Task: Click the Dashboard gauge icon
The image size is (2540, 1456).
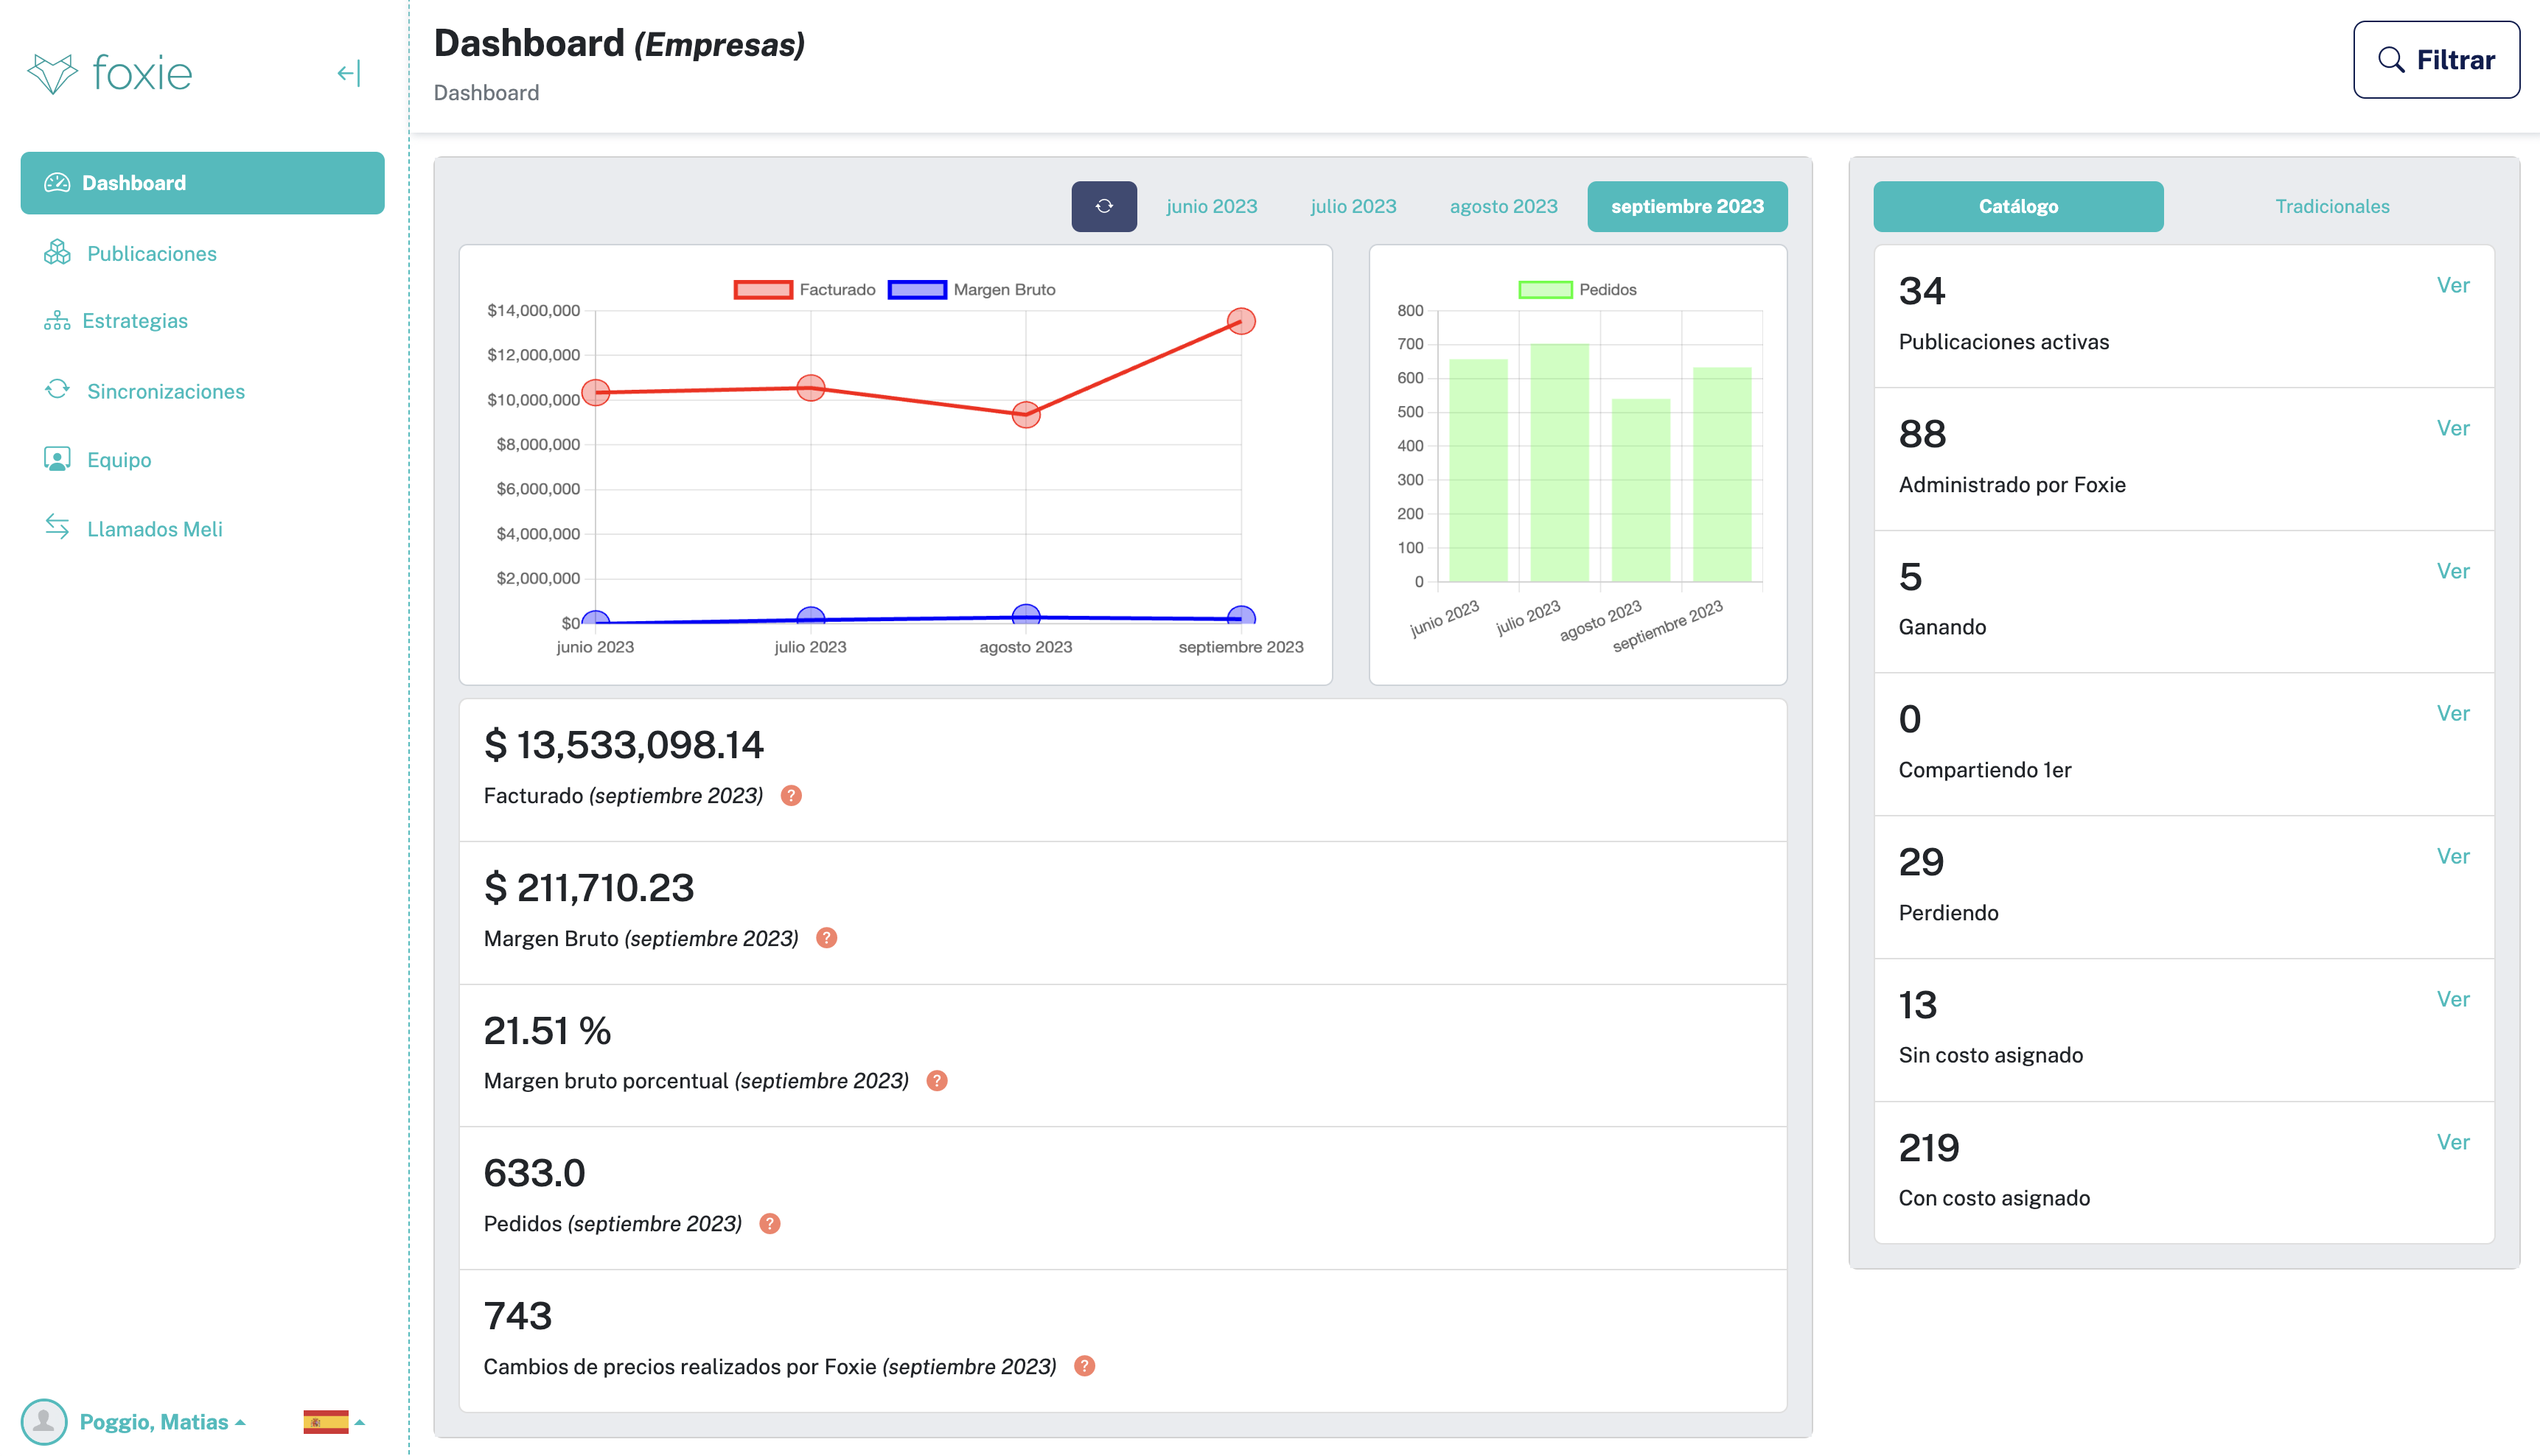Action: (57, 183)
